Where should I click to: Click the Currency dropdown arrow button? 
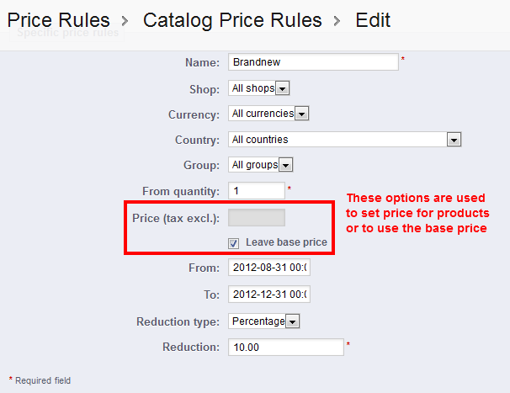point(302,114)
